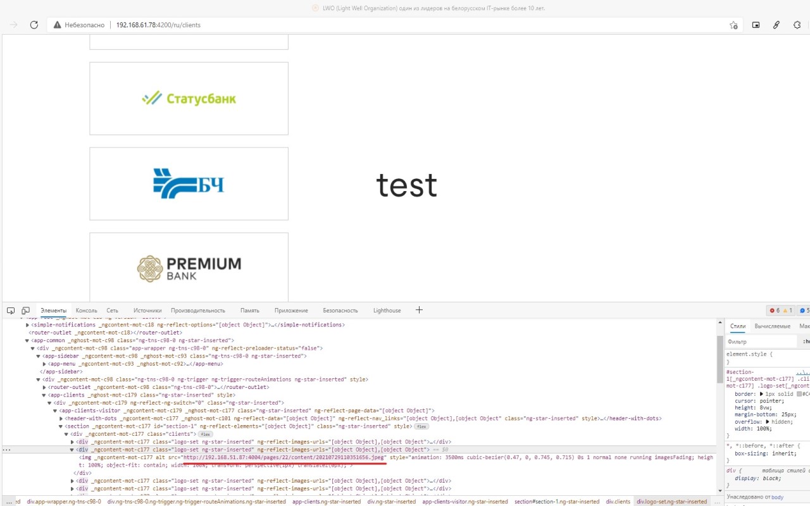Click the cursor: pointer declaration
The image size is (810, 506).
[760, 401]
